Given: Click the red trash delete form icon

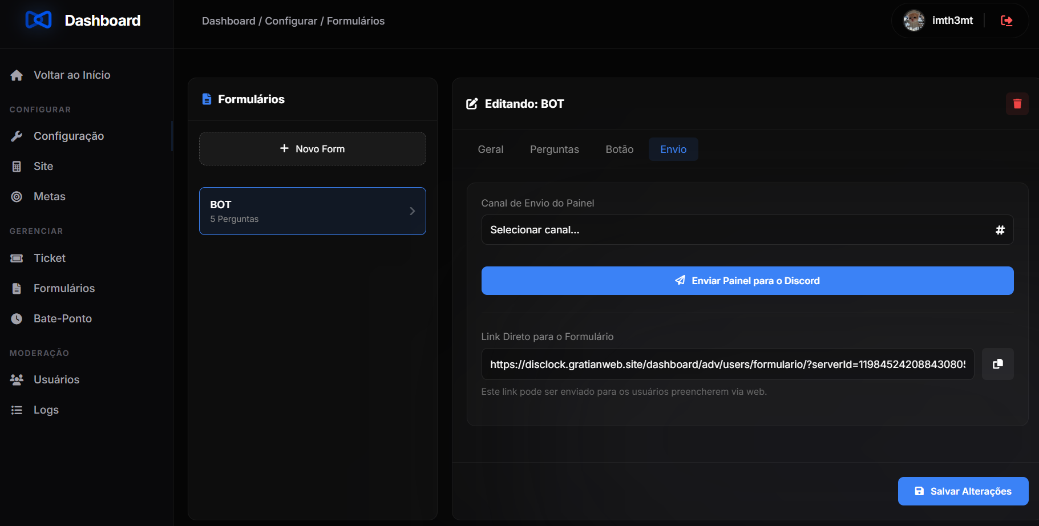Looking at the screenshot, I should (x=1017, y=104).
